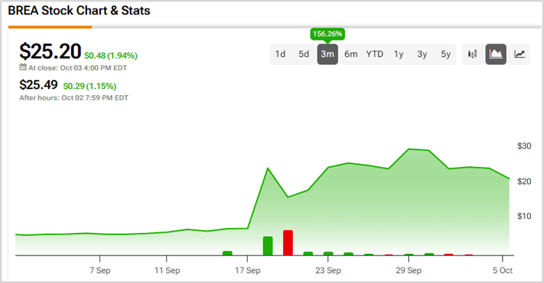Screen dimensions: 544x283
Task: Select the YTD time range
Action: click(375, 54)
